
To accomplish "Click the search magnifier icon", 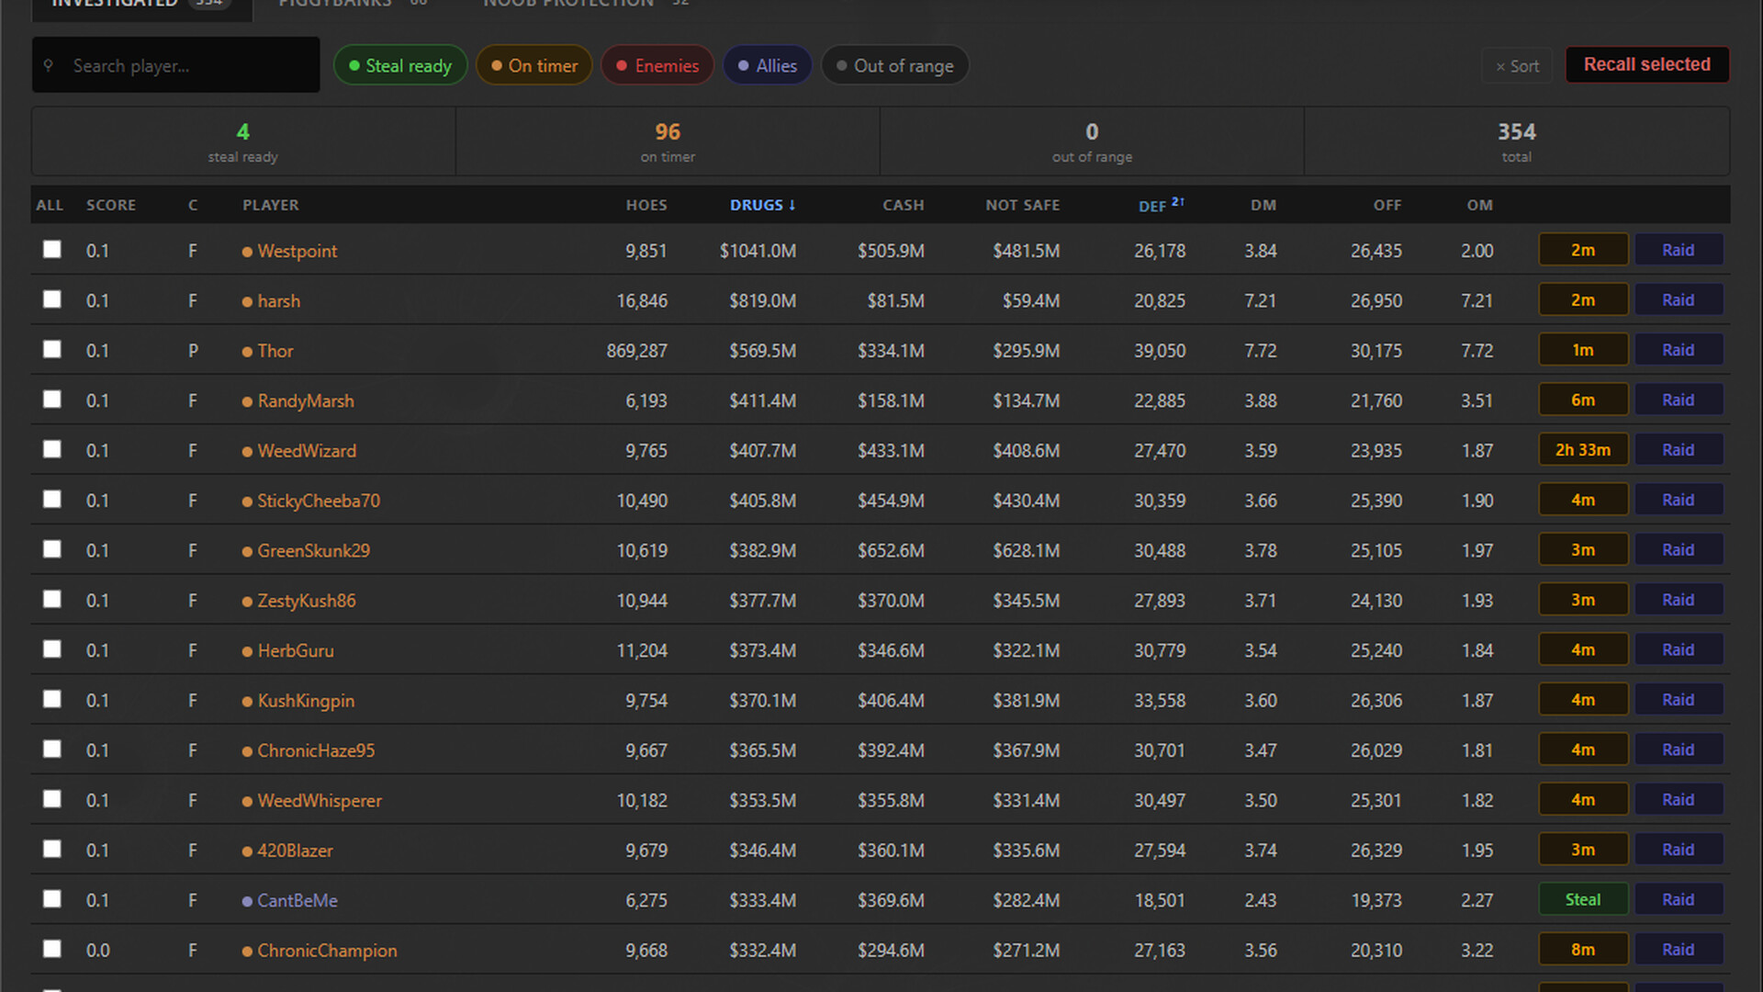I will (x=49, y=65).
